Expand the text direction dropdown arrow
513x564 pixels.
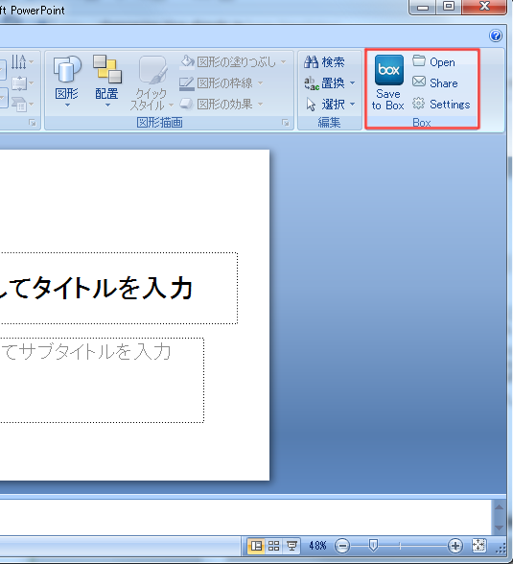click(x=32, y=61)
